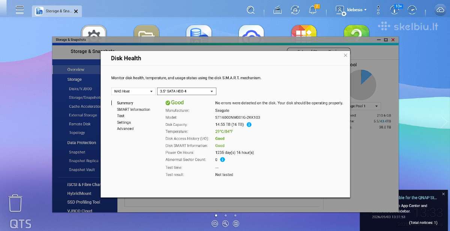Close the Storage & Snapshots taskbar tab
Screen dimensions: 450x231
pyautogui.click(x=76, y=11)
